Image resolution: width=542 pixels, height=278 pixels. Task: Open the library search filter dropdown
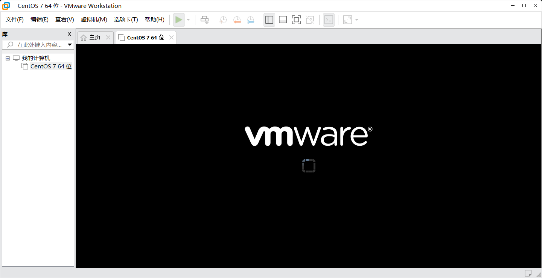click(x=70, y=45)
